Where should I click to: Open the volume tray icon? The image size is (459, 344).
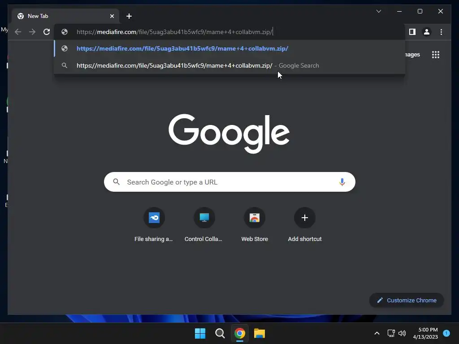(402, 333)
